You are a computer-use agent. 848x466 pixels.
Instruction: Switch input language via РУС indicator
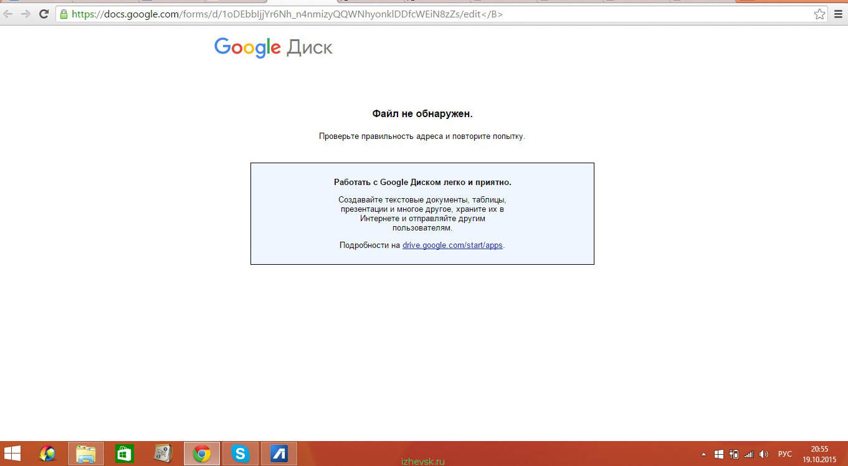pos(785,454)
